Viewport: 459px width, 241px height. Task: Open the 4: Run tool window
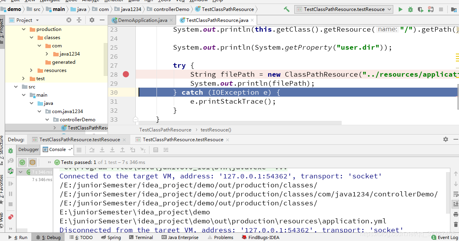pos(18,237)
